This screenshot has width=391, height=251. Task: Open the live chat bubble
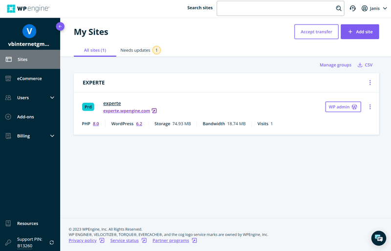pyautogui.click(x=378, y=238)
